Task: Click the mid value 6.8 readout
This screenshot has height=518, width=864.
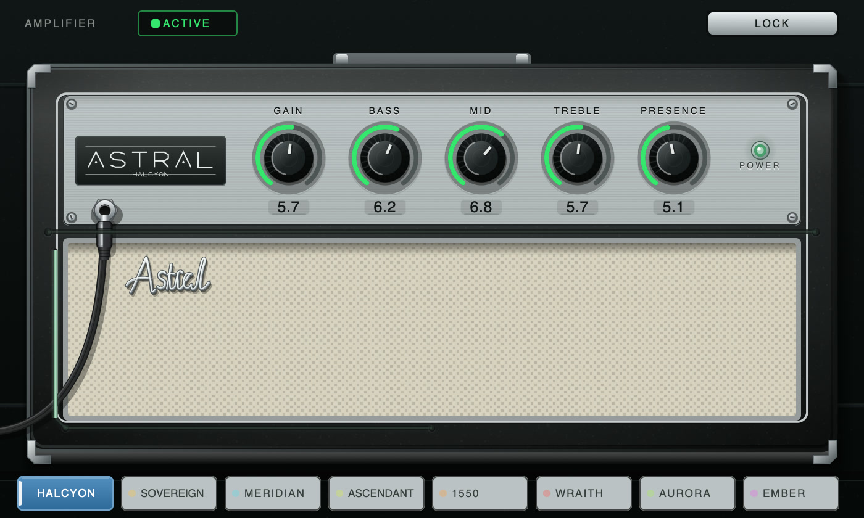Action: click(481, 207)
